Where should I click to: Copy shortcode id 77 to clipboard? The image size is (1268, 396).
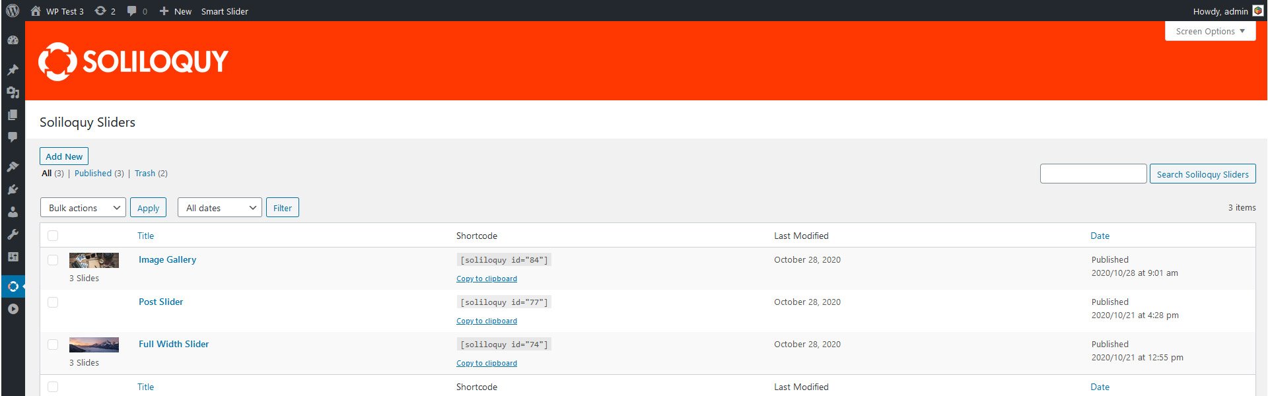point(487,321)
